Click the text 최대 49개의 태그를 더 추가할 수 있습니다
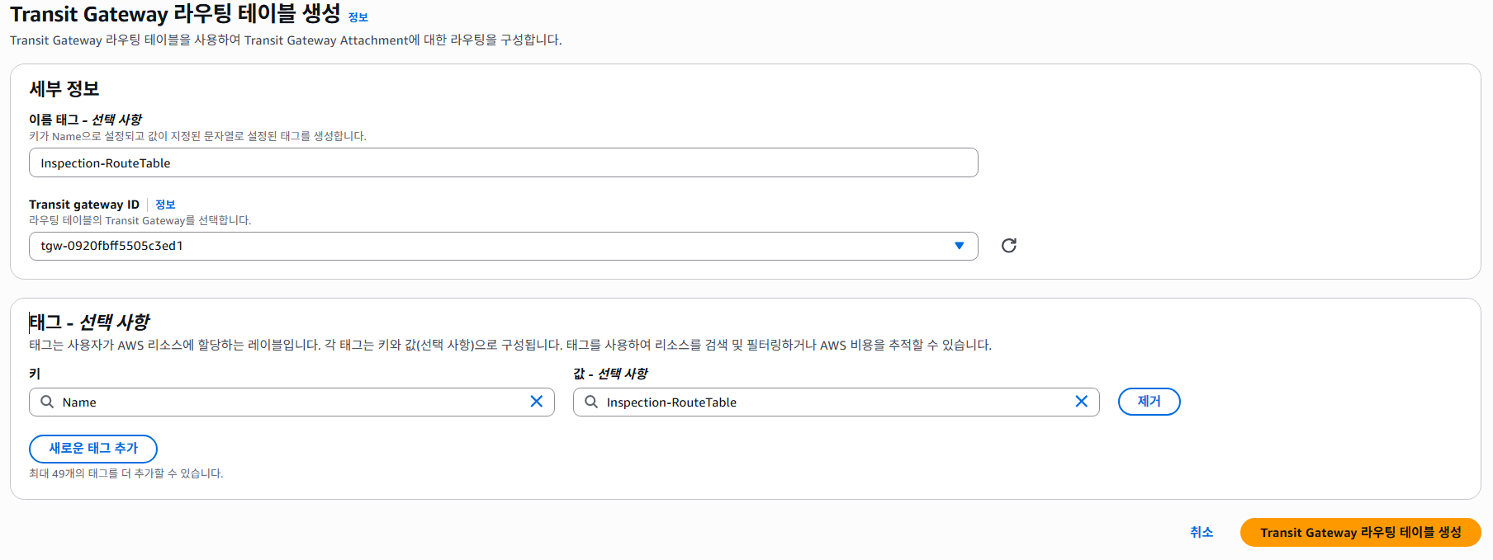1493x560 pixels. [126, 473]
